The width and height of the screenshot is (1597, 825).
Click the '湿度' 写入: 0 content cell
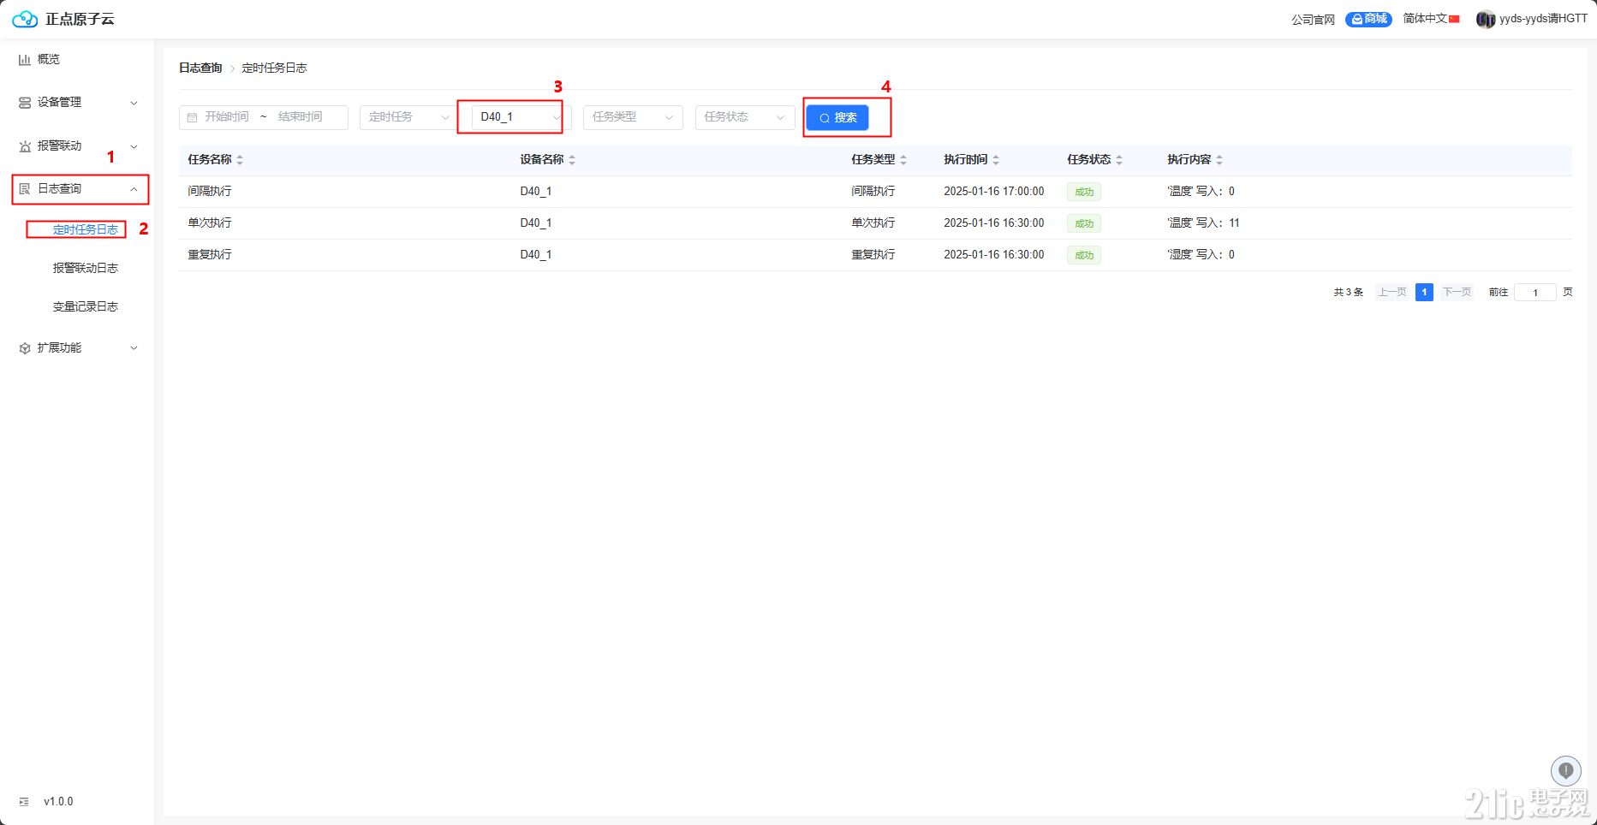coord(1201,255)
